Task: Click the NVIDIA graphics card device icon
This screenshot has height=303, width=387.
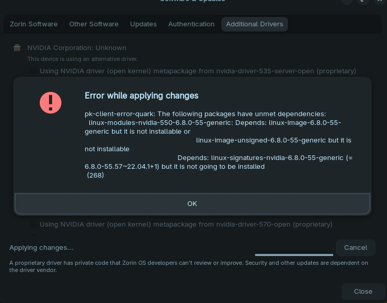Action: [17, 47]
